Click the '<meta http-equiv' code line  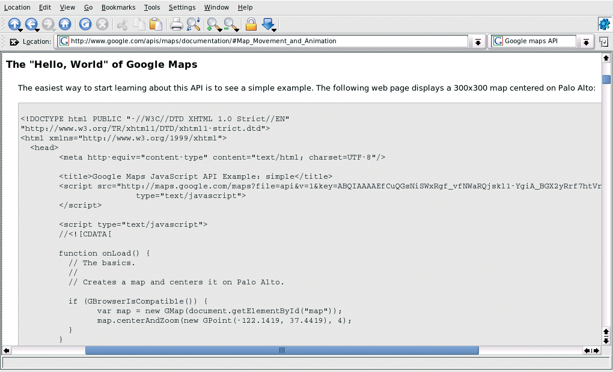tap(222, 157)
